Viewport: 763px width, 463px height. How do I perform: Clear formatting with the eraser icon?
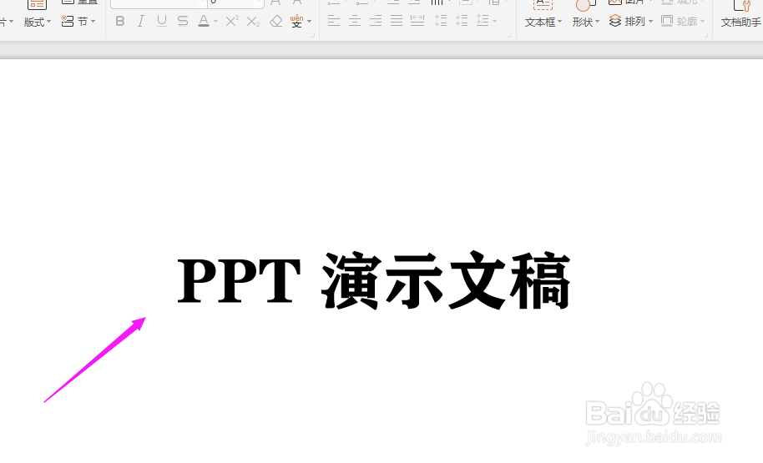[x=276, y=22]
